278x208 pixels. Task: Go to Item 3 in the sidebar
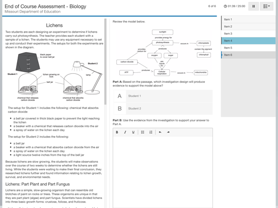pos(248,34)
